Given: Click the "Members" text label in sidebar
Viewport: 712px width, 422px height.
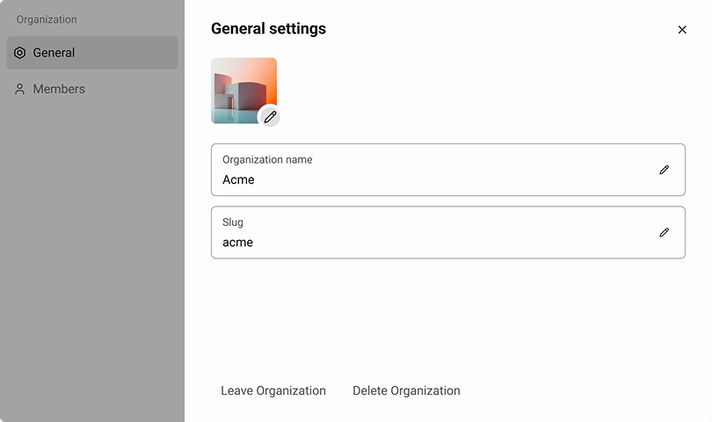Looking at the screenshot, I should (x=59, y=89).
